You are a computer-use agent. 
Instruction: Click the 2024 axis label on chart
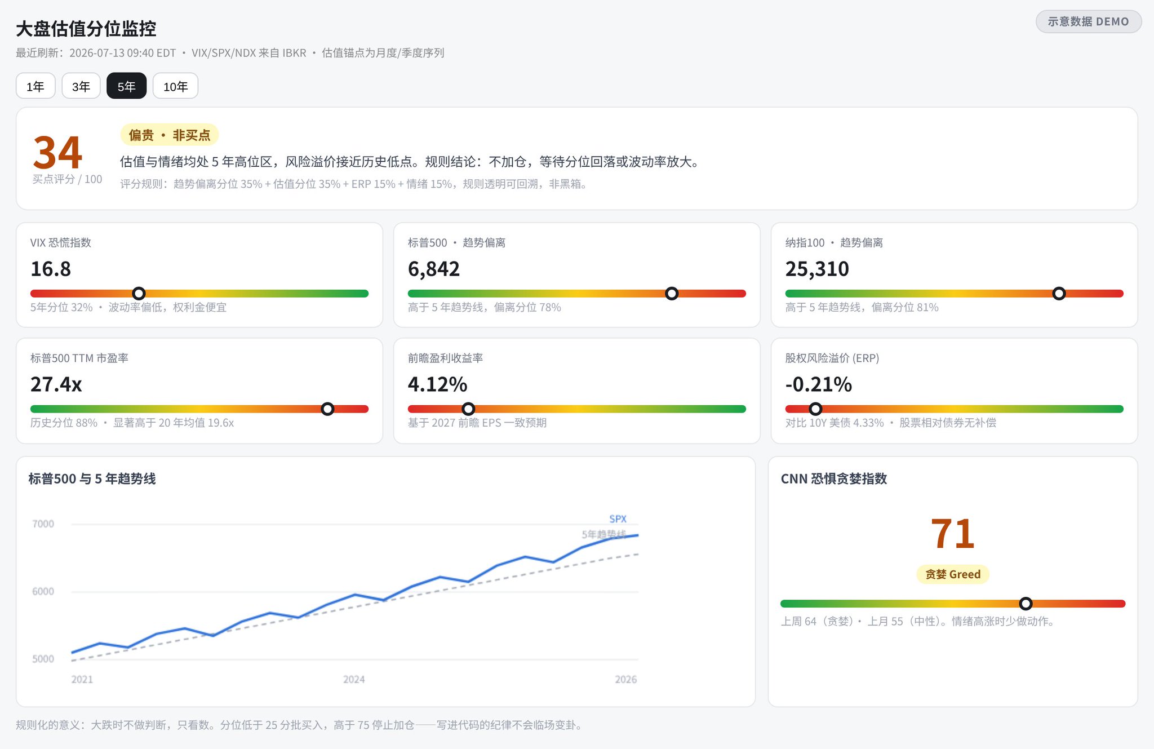point(354,680)
